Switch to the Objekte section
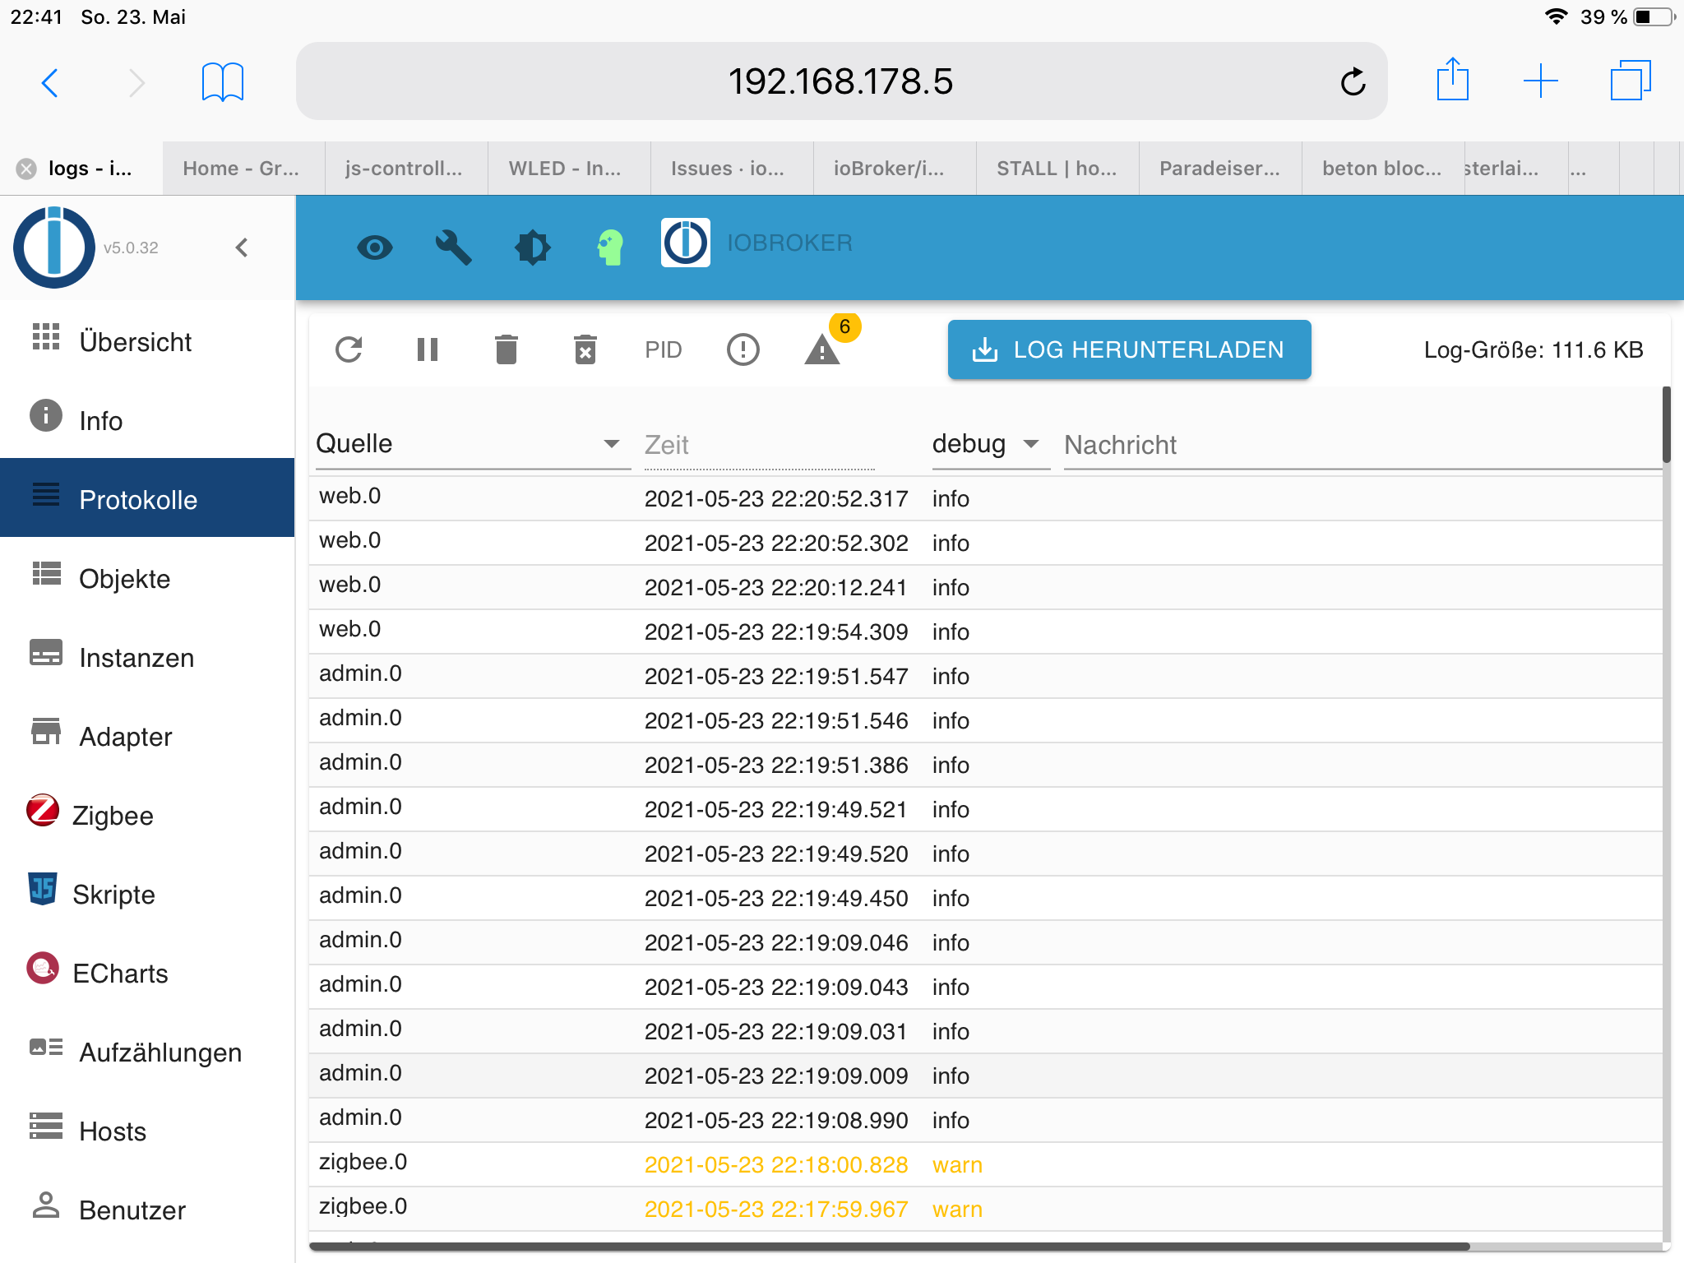This screenshot has width=1684, height=1263. (124, 578)
